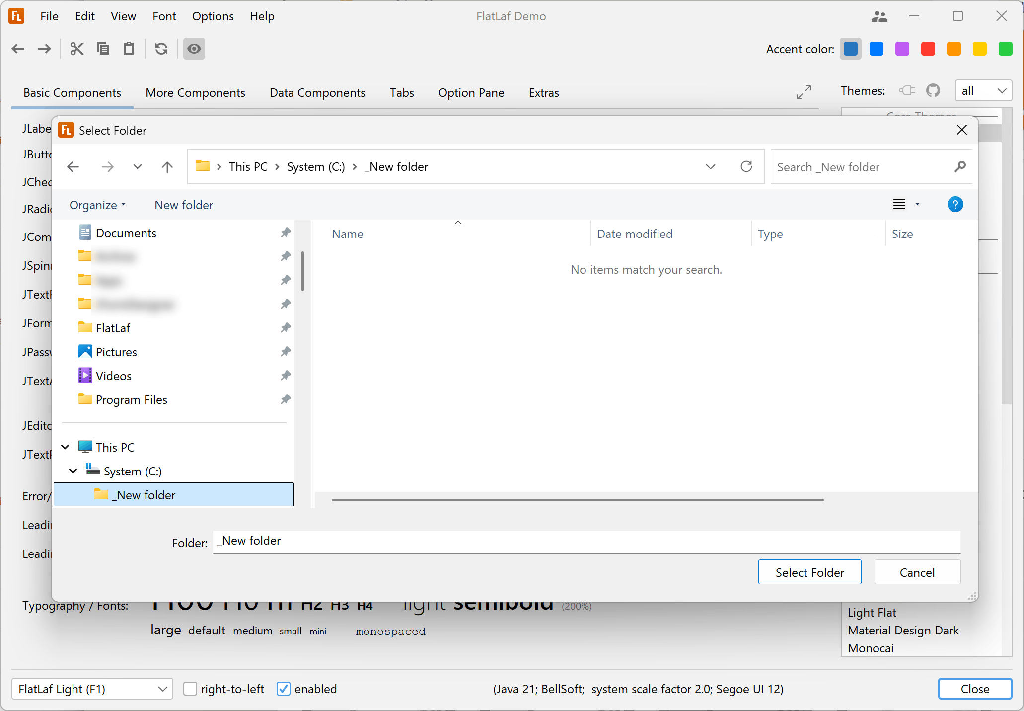1024x711 pixels.
Task: Collapse the System (C:) tree node
Action: (73, 471)
